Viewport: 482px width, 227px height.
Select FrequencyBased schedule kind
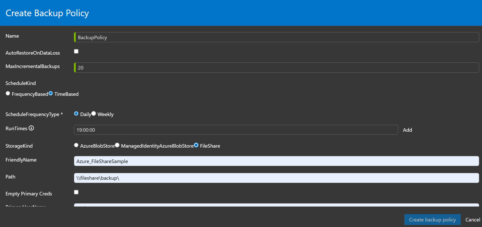tap(8, 94)
